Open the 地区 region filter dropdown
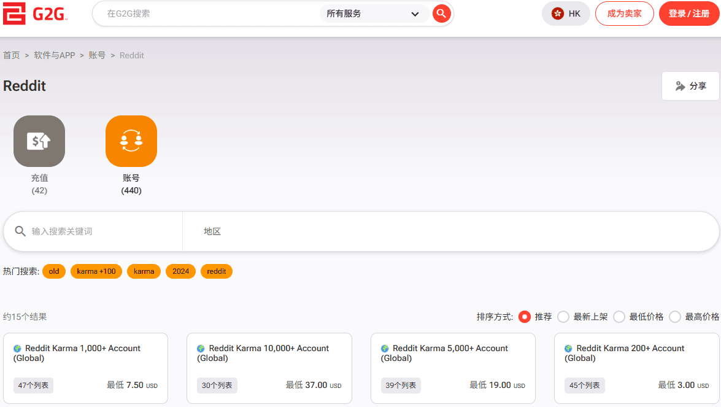The width and height of the screenshot is (721, 407). pyautogui.click(x=450, y=231)
